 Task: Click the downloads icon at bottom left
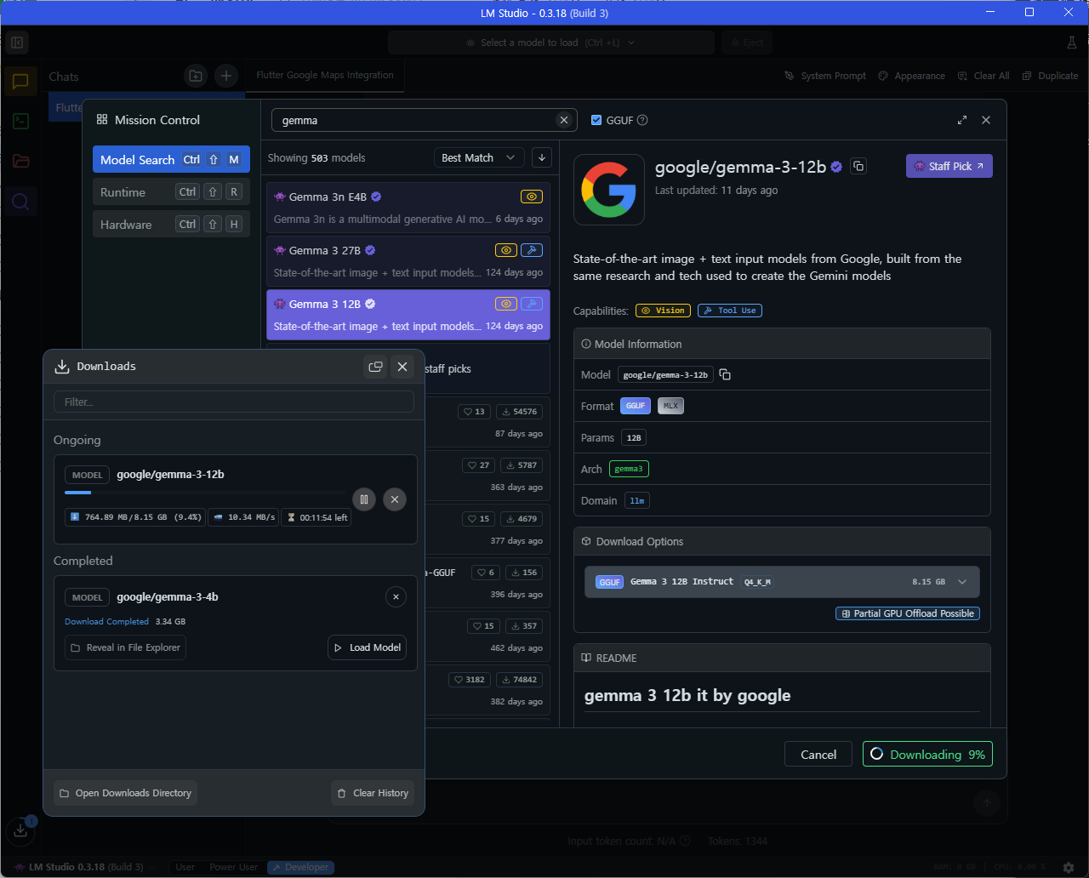point(20,831)
